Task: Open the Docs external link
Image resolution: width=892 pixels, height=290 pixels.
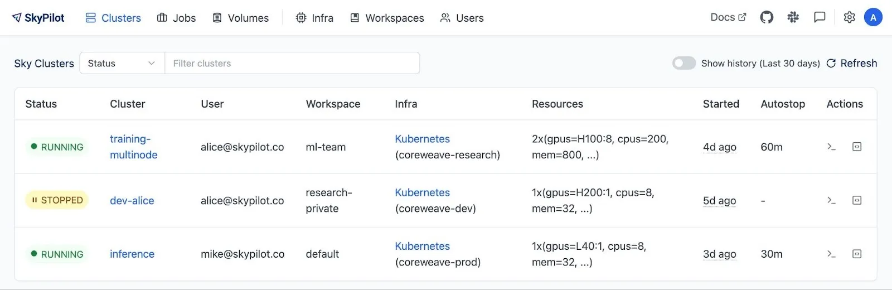Action: pos(728,17)
